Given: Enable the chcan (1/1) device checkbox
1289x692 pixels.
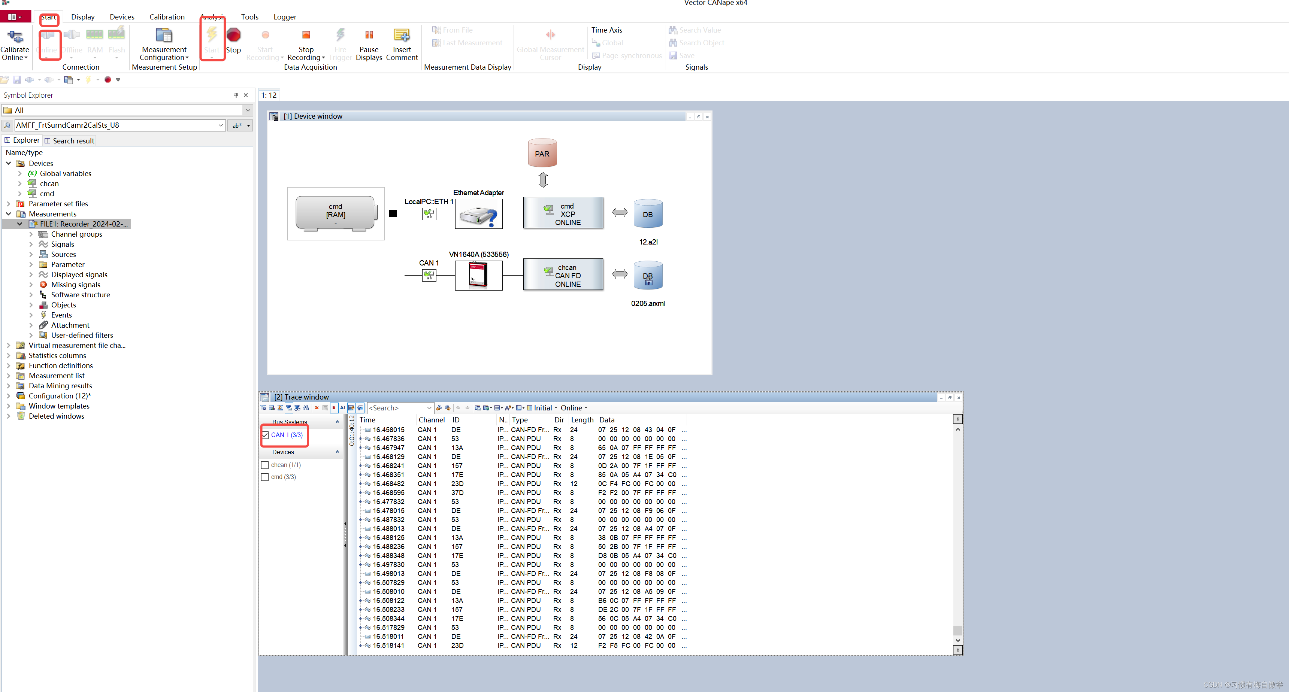Looking at the screenshot, I should click(x=265, y=465).
